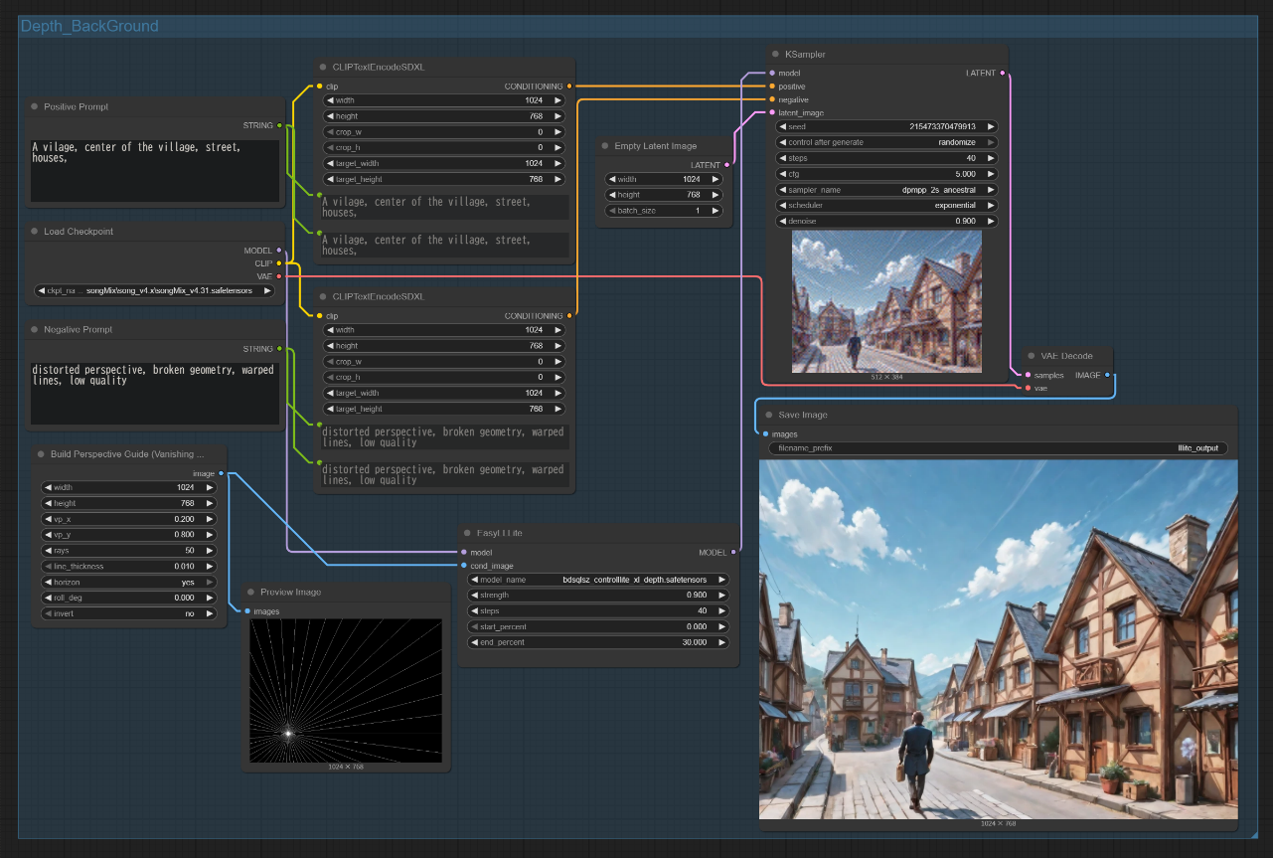Collapse the Positive Prompt node via its dot
The height and width of the screenshot is (858, 1273).
[x=34, y=106]
